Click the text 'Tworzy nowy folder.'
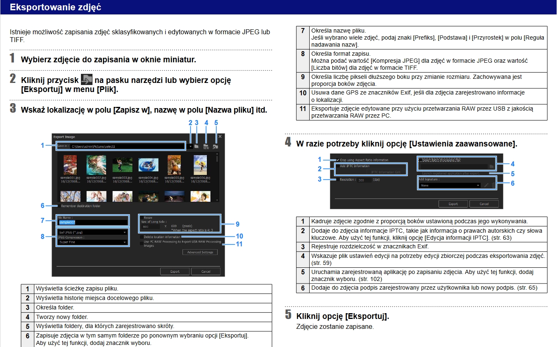 62,317
